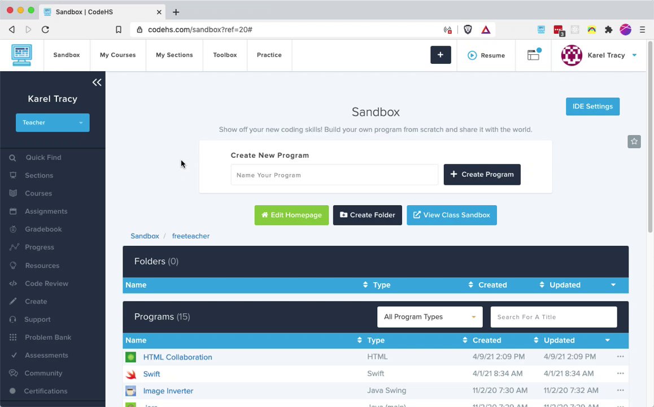This screenshot has width=654, height=407.
Task: Click the HTML Collaboration program icon
Action: (130, 357)
